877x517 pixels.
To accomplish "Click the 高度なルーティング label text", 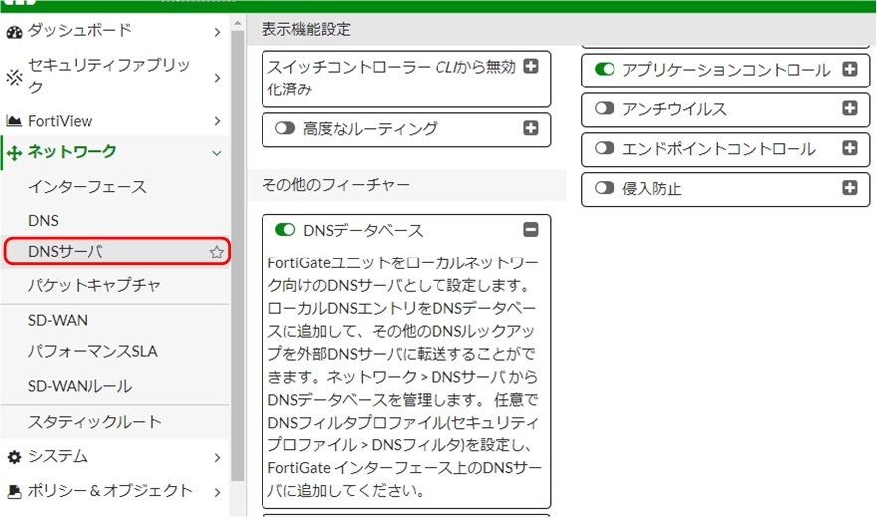I will (370, 128).
